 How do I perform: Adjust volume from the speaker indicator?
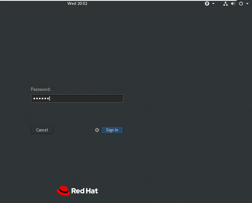tap(233, 4)
